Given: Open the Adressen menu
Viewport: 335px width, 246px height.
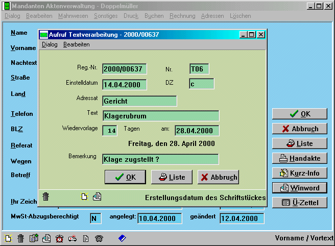Looking at the screenshot, I should pyautogui.click(x=212, y=16).
